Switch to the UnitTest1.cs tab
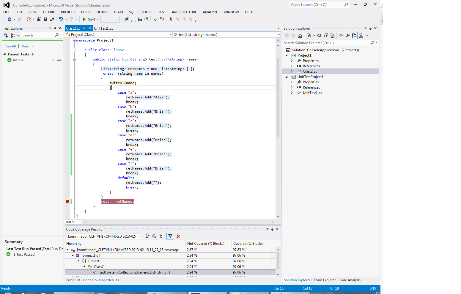This screenshot has width=461, height=294. pos(103,28)
